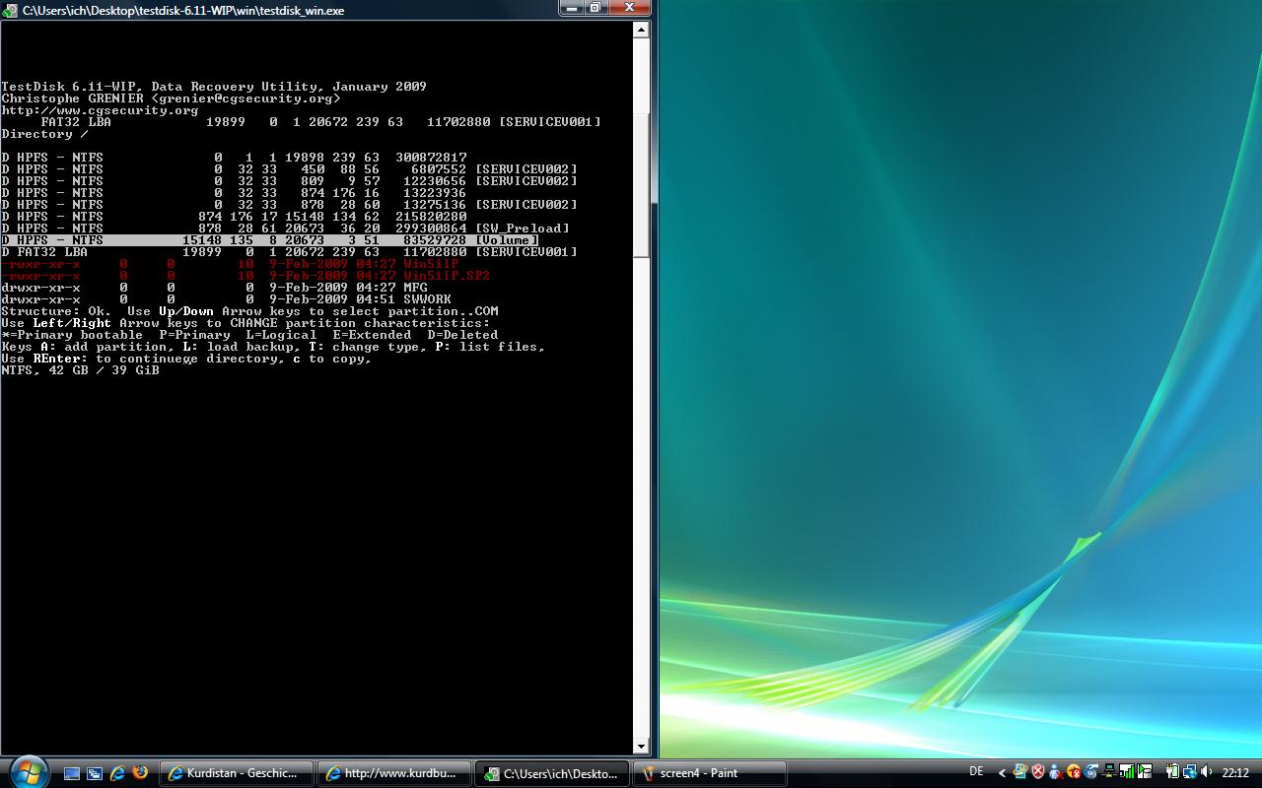Open the TestDisk console window icon menu
The image size is (1262, 788).
[11, 10]
